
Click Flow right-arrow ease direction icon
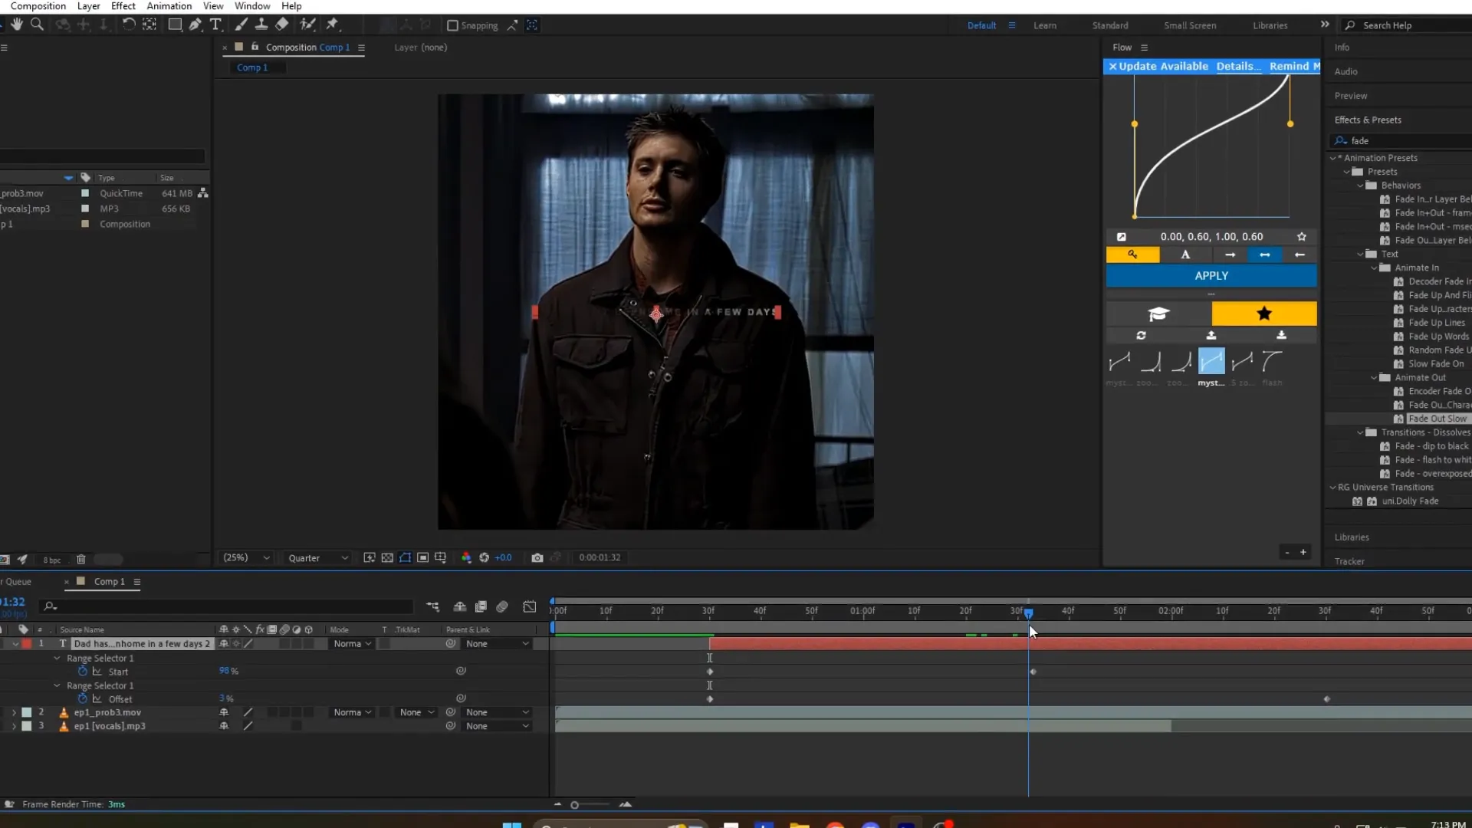(x=1230, y=255)
